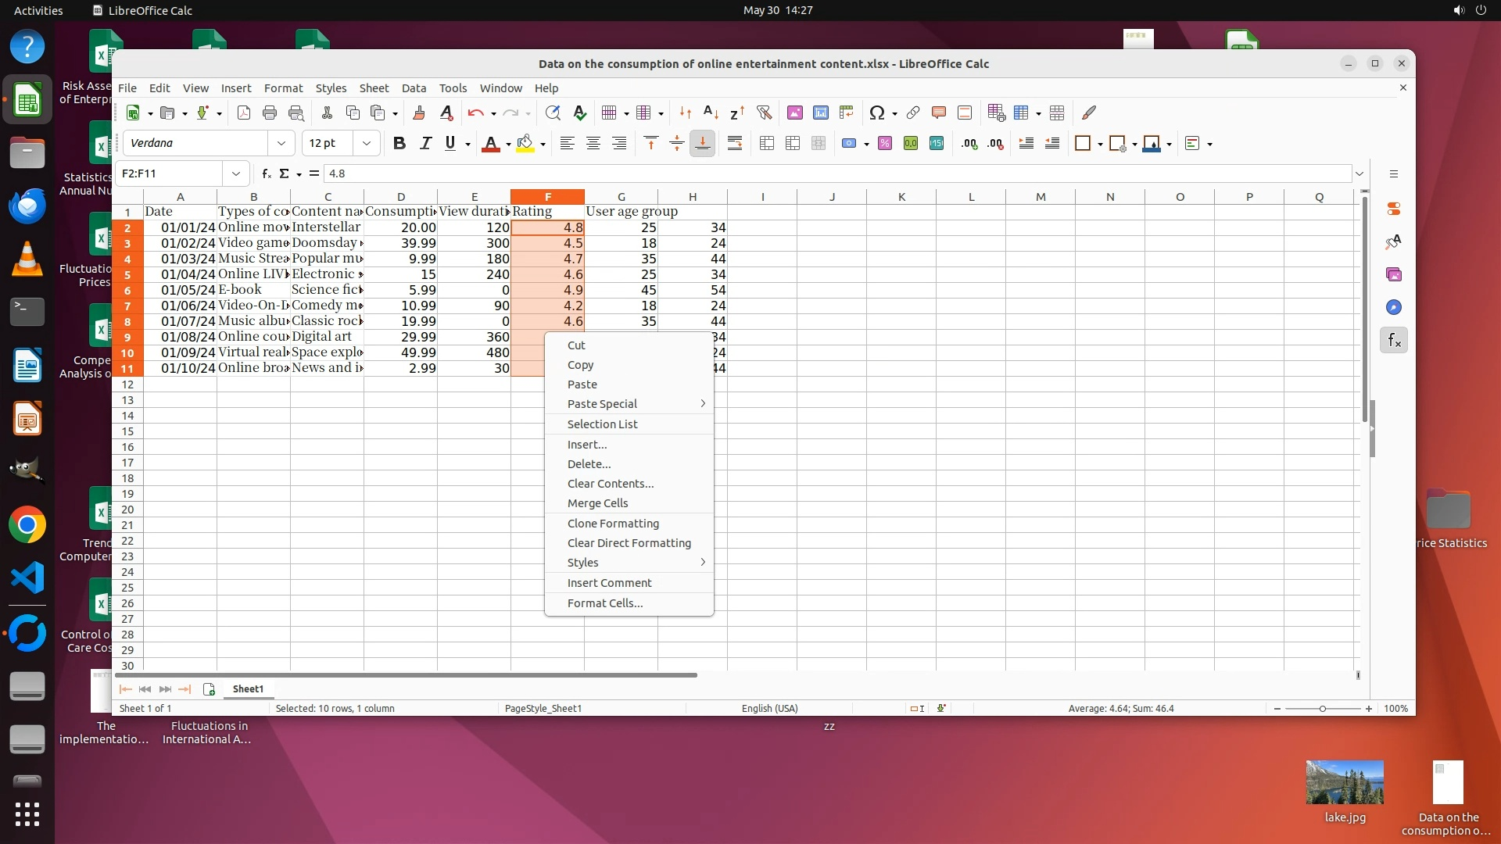This screenshot has height=844, width=1501.
Task: Open the Functions sidebar panel
Action: [1394, 341]
